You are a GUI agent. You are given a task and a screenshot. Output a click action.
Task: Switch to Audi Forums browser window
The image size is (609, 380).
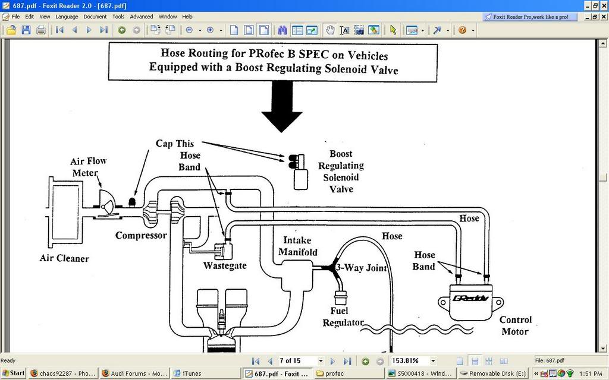[x=134, y=373]
